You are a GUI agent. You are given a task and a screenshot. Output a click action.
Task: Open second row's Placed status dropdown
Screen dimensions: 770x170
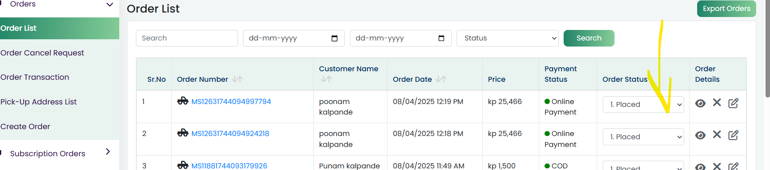[643, 137]
